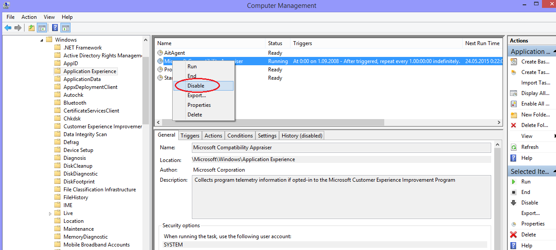Open the Action menu in menu bar
556x250 pixels.
(x=29, y=17)
